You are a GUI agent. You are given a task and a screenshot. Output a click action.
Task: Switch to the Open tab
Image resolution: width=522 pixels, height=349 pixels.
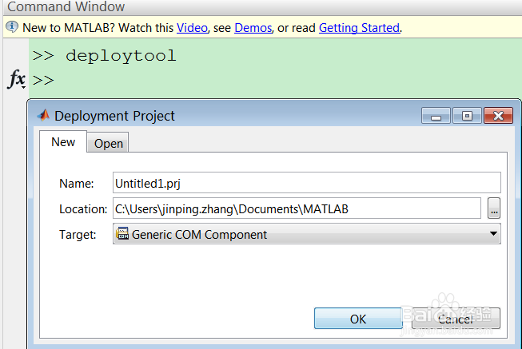[108, 144]
